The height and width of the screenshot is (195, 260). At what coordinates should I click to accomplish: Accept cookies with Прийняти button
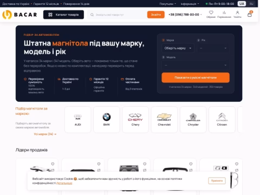click(x=217, y=181)
